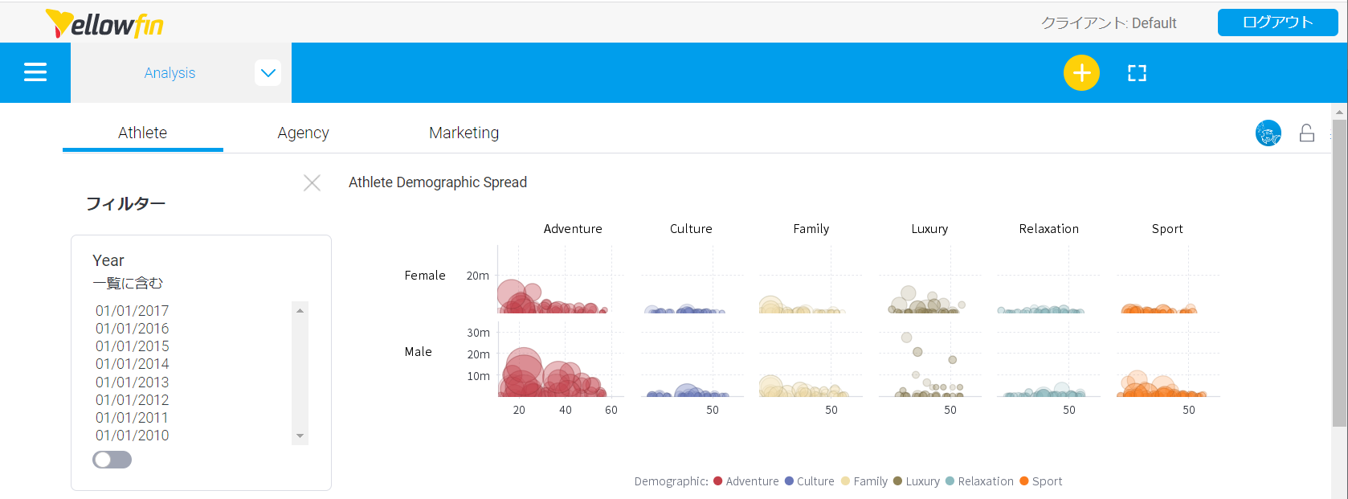This screenshot has width=1348, height=499.
Task: Expand the Analysis dropdown chevron
Action: (x=268, y=73)
